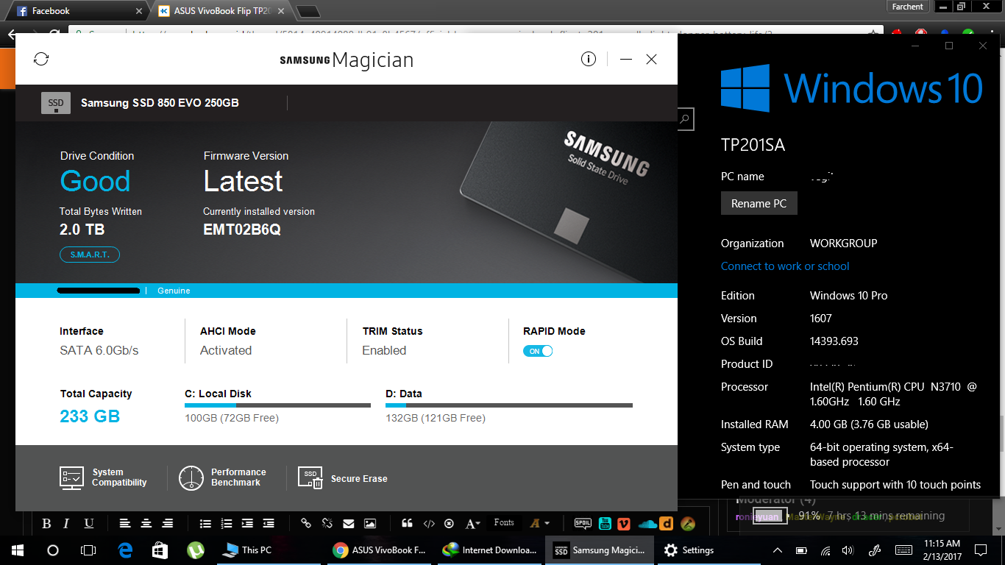
Task: Insert link in forum editor
Action: 306,524
